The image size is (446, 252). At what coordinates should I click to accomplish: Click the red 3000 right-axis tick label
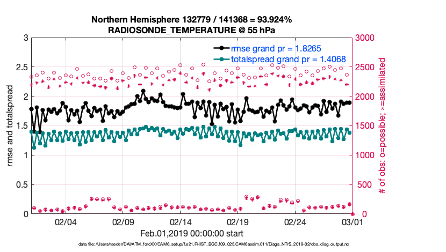[x=363, y=38]
